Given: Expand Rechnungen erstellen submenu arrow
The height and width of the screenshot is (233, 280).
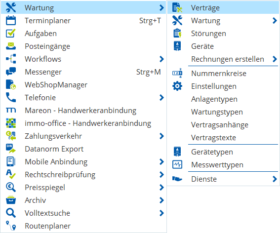Looking at the screenshot, I should [x=275, y=59].
